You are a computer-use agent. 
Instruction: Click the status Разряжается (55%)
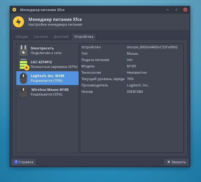46,94
